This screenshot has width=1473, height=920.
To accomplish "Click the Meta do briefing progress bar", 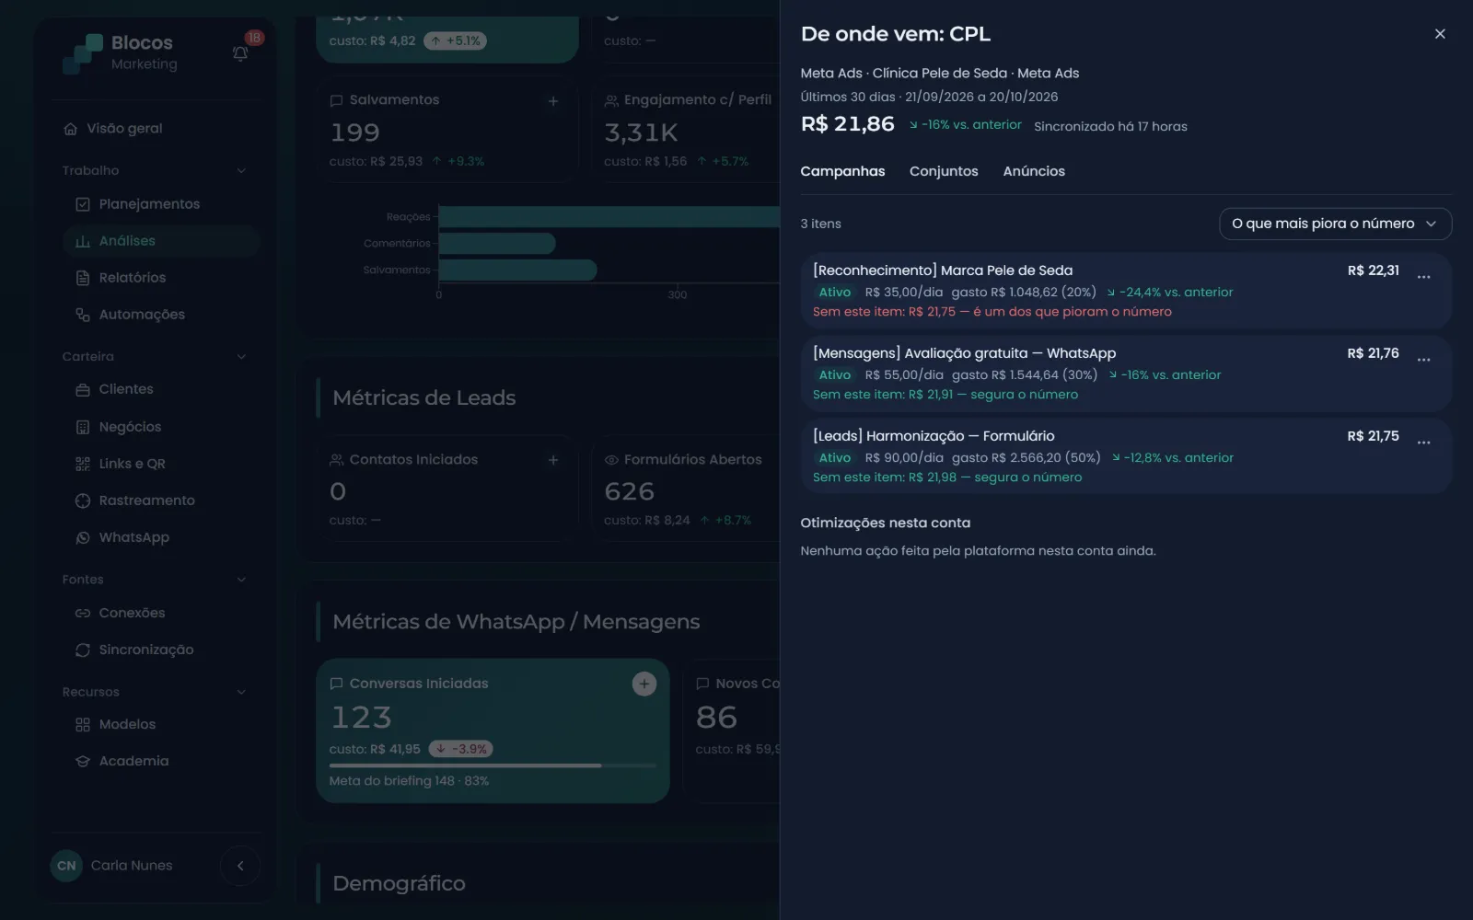I will click(x=493, y=765).
